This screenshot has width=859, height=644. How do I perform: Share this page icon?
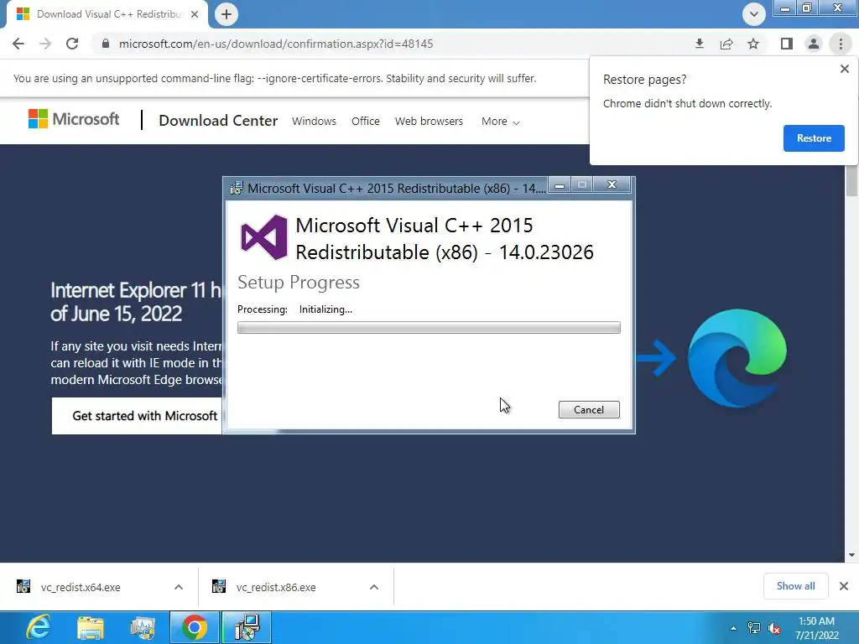click(726, 44)
